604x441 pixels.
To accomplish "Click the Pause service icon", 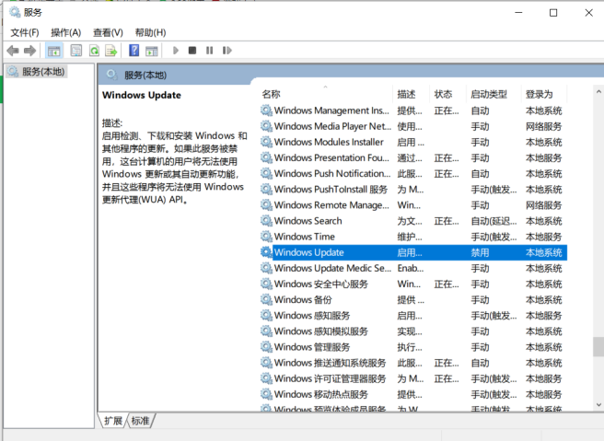I will coord(209,51).
